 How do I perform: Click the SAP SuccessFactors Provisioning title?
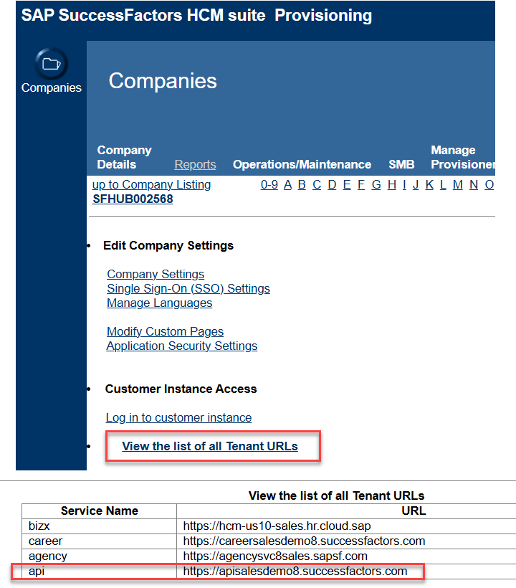point(197,15)
